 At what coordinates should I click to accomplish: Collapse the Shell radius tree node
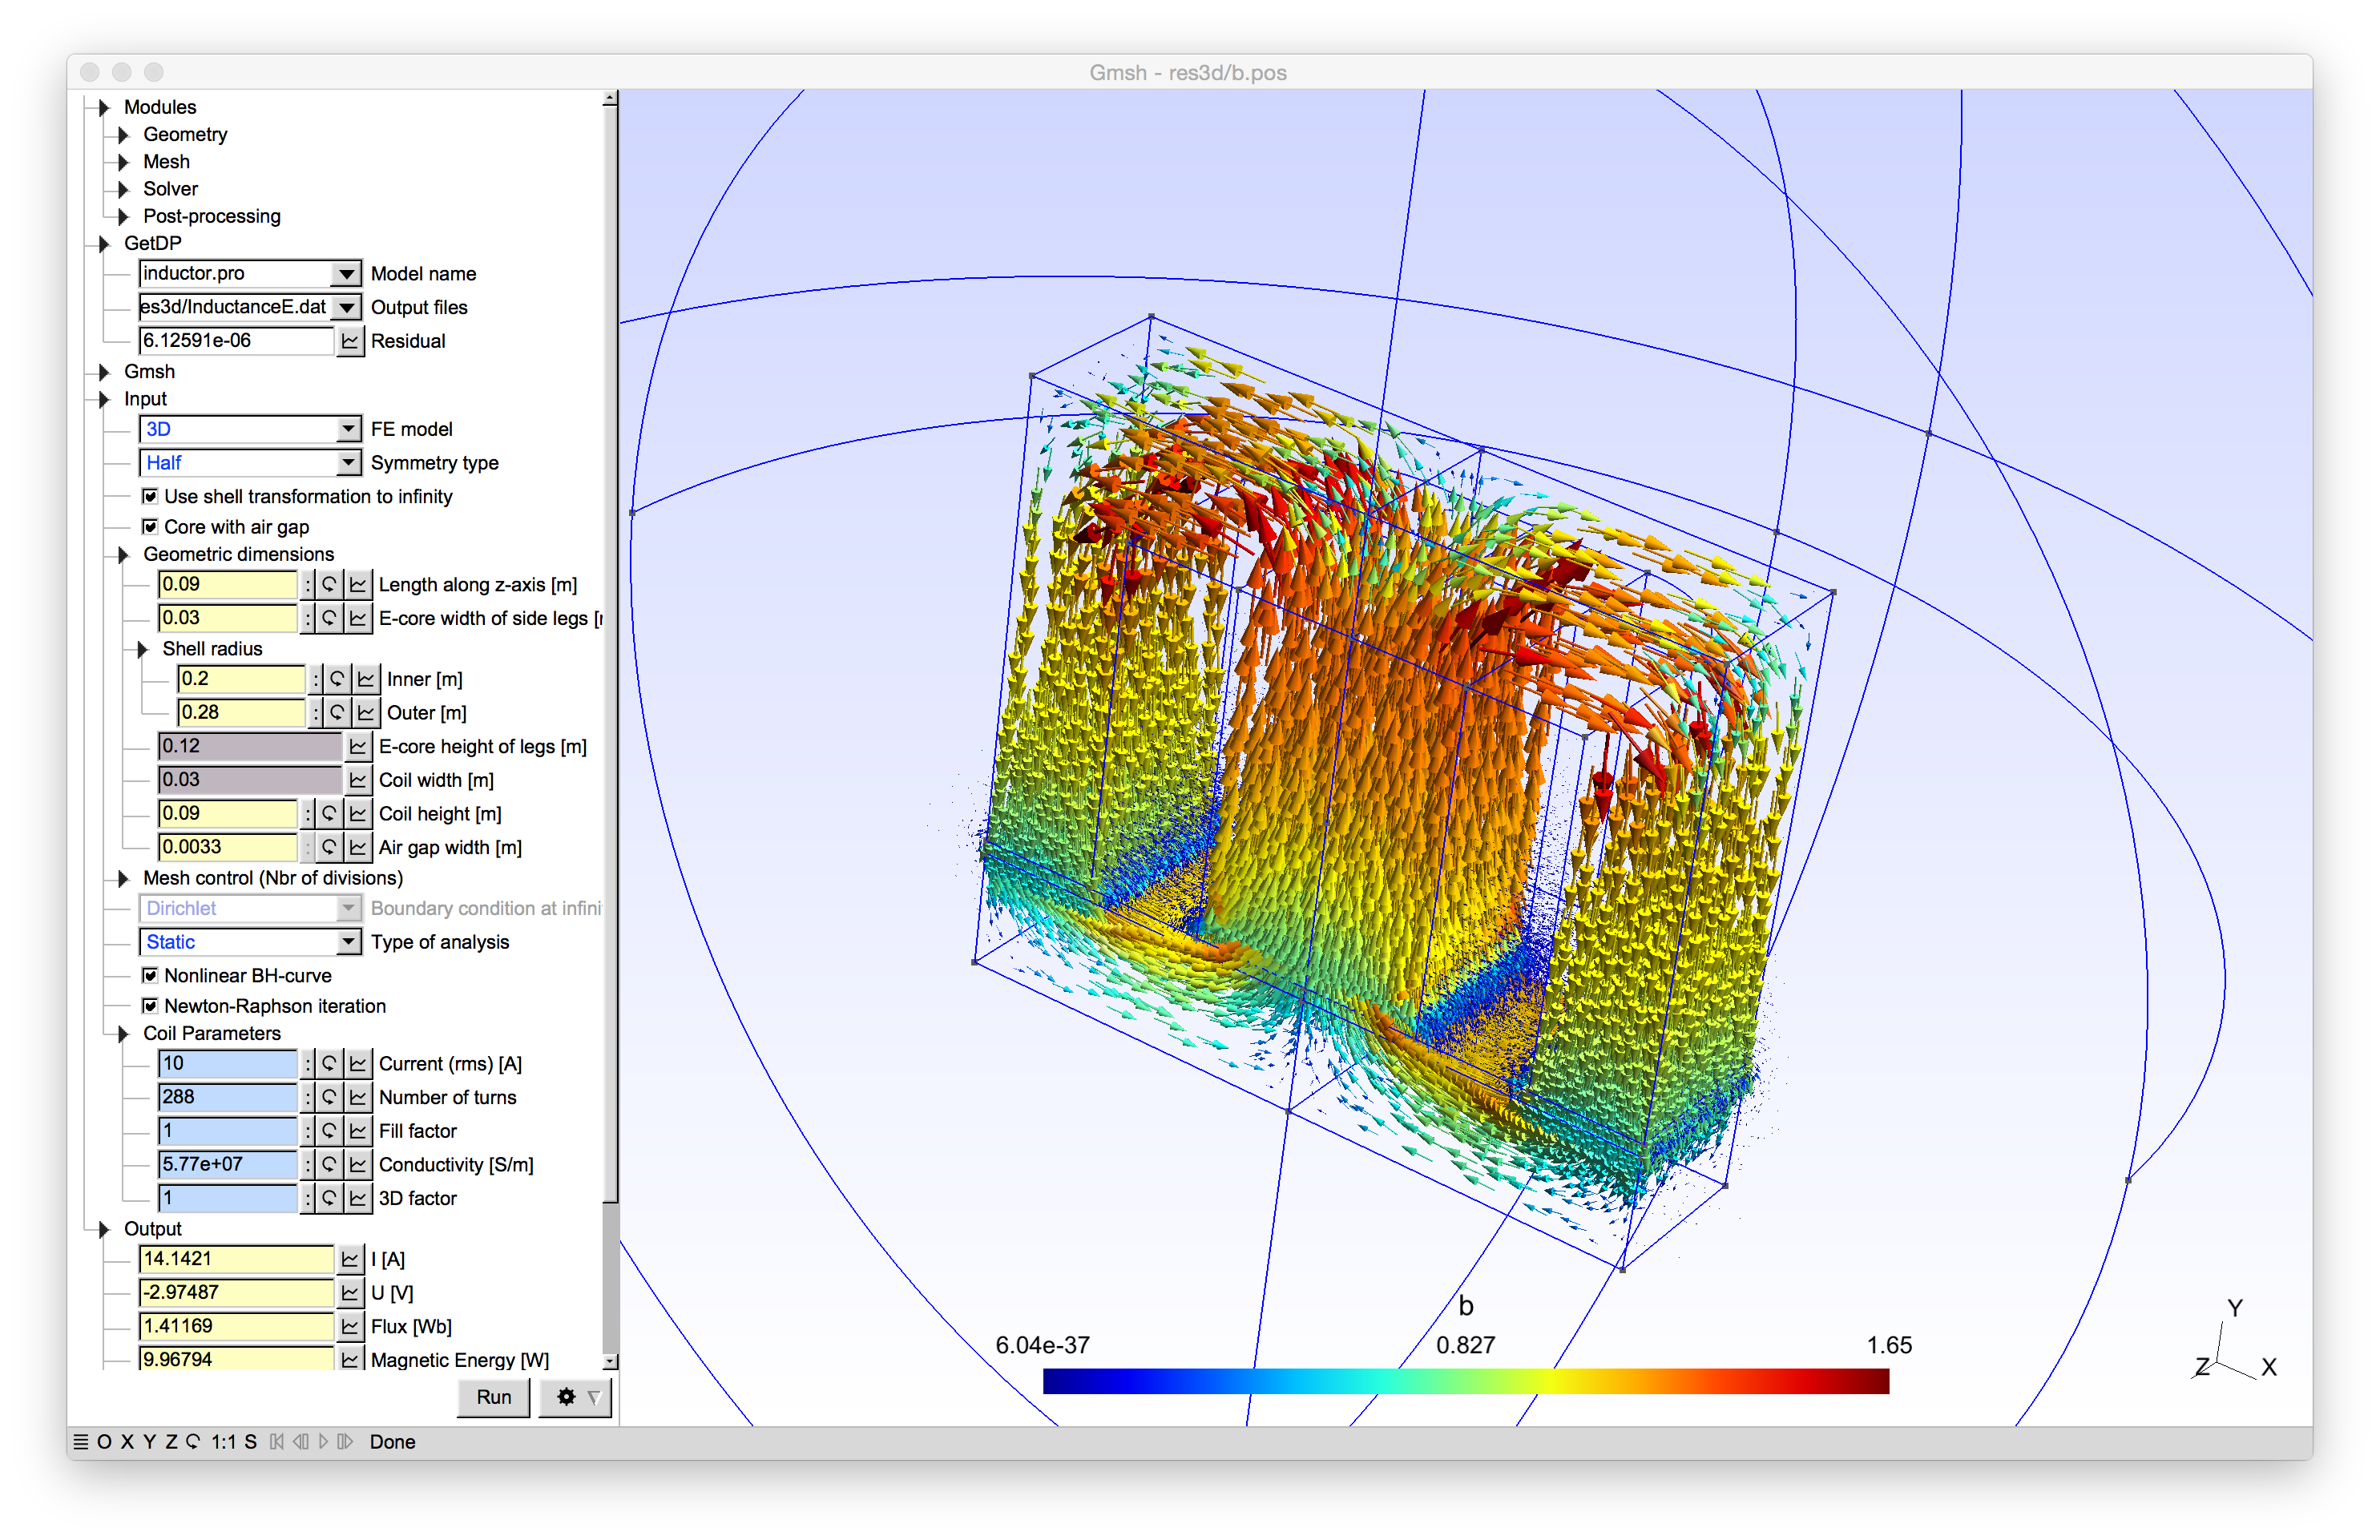(142, 649)
